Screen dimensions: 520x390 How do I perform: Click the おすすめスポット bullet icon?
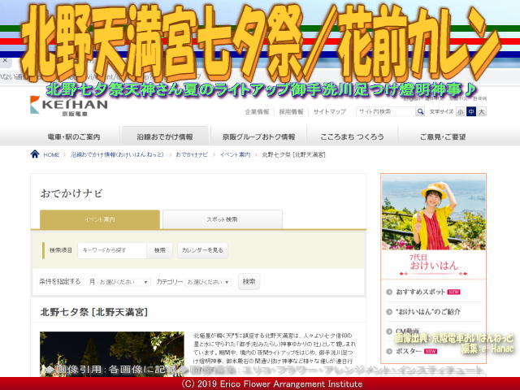[x=389, y=292]
